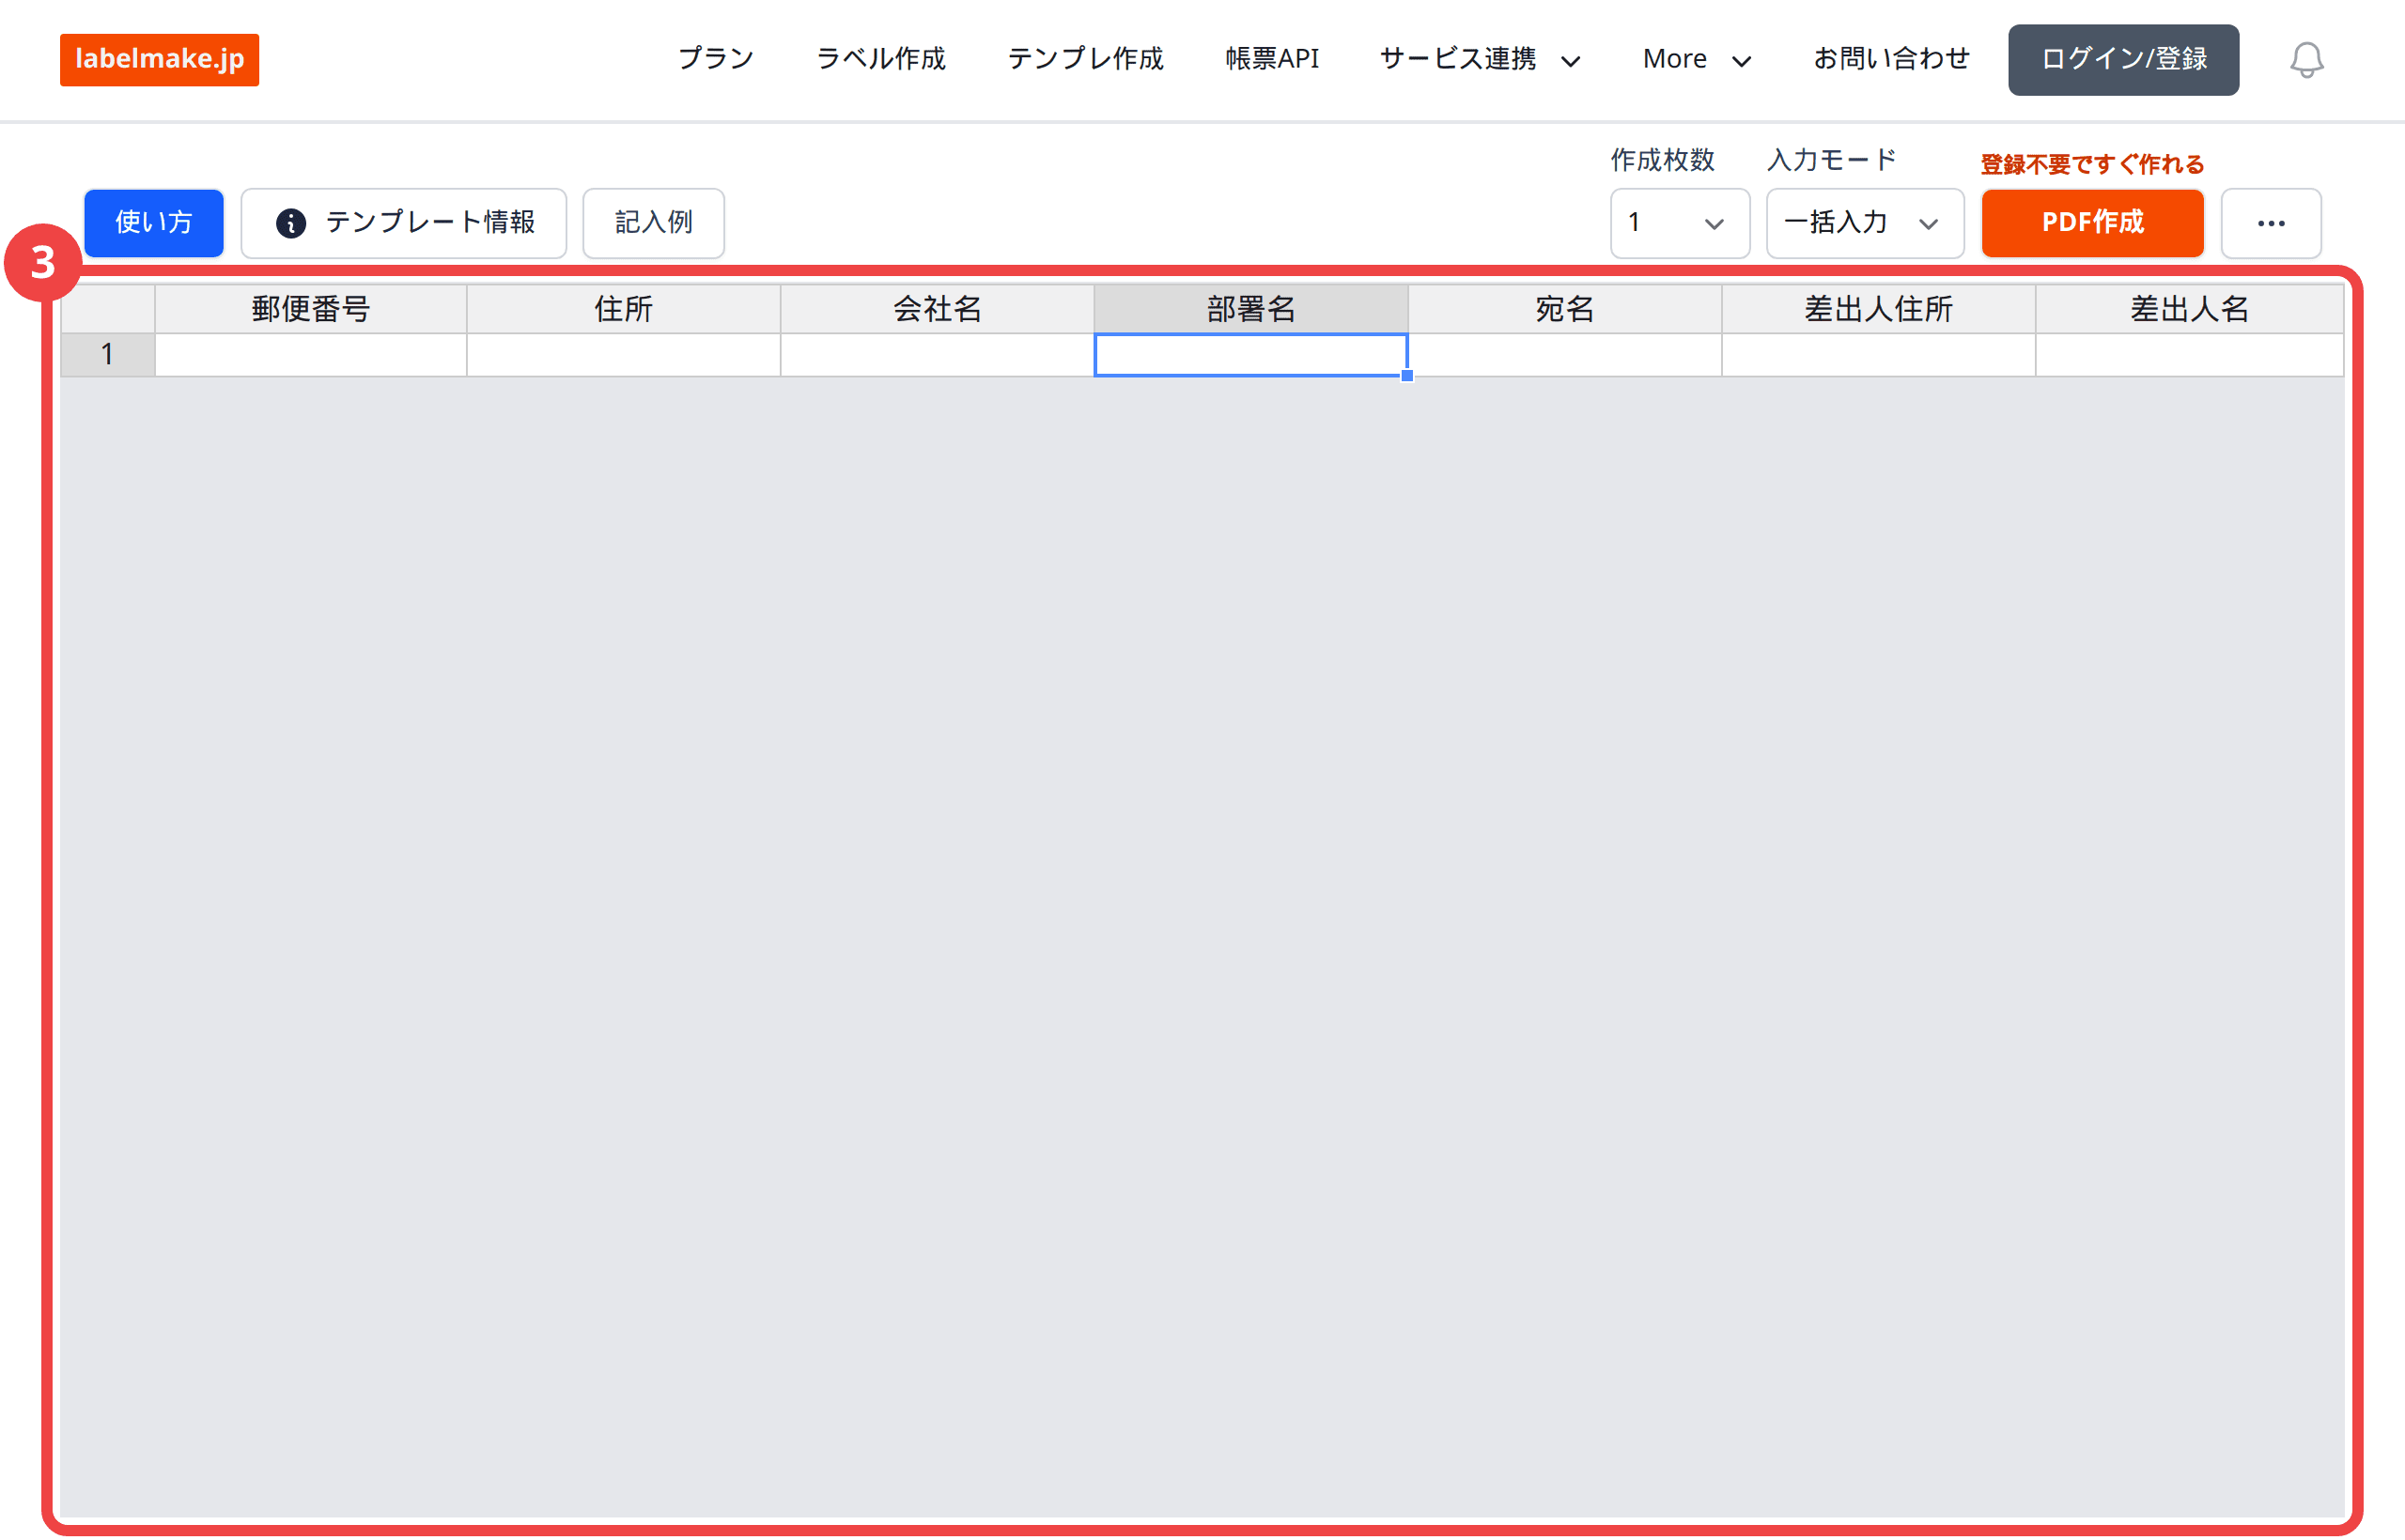Select the 差出人名 column header
Screen dimensions: 2405x1540
click(2189, 309)
